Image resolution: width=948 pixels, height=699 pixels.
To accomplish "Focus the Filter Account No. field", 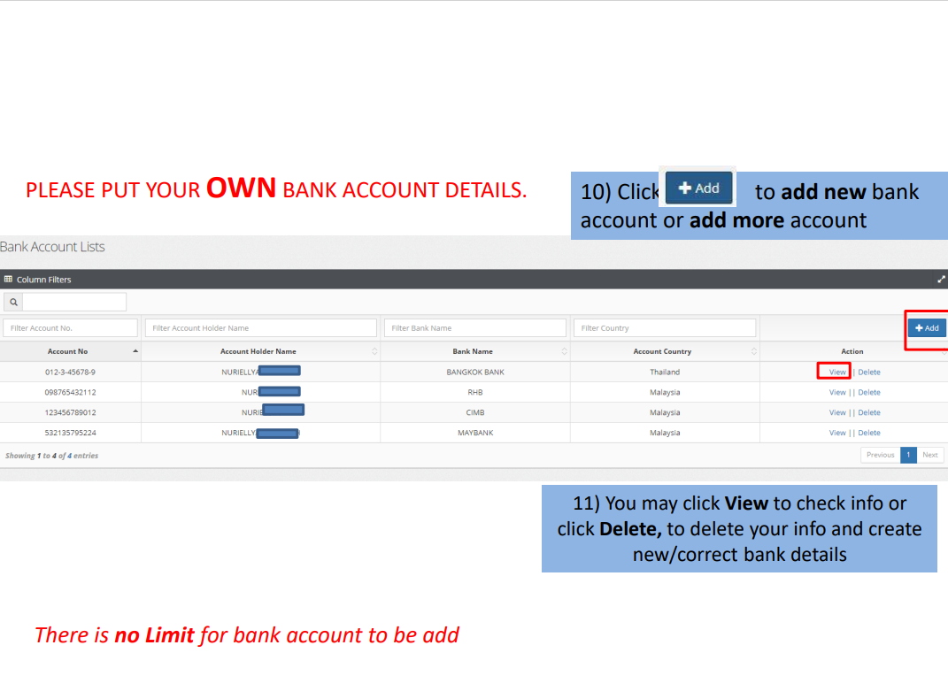I will [x=70, y=328].
